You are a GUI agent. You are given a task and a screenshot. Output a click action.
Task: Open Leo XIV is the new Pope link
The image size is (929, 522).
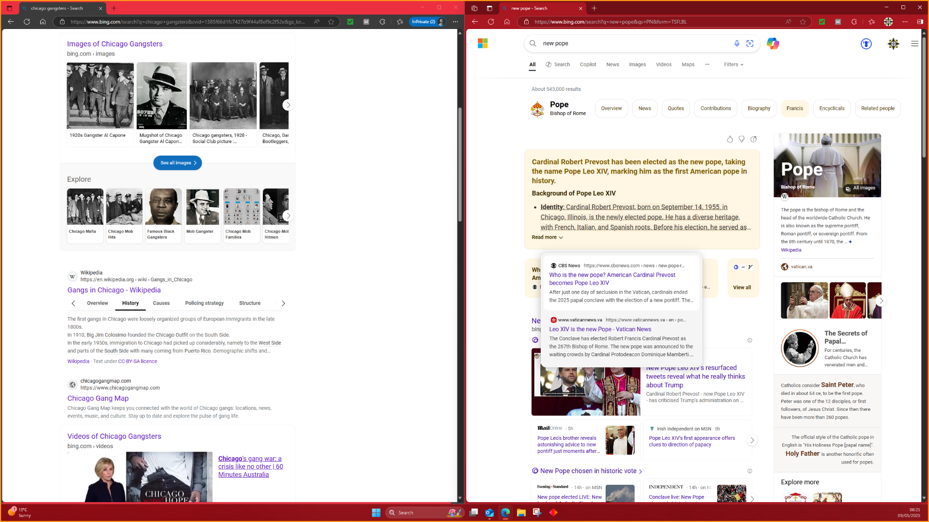point(600,329)
